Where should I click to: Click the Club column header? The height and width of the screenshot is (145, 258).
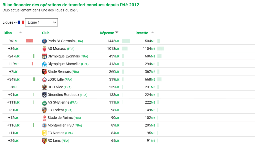click(46, 33)
